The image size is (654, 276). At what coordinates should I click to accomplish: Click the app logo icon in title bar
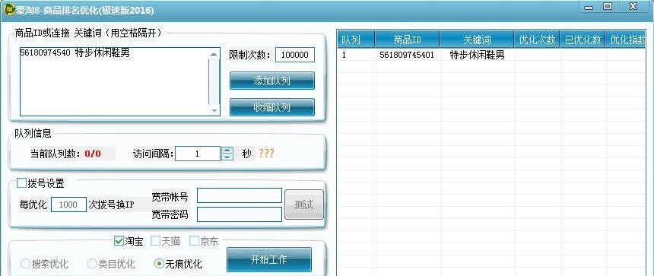pos(9,9)
